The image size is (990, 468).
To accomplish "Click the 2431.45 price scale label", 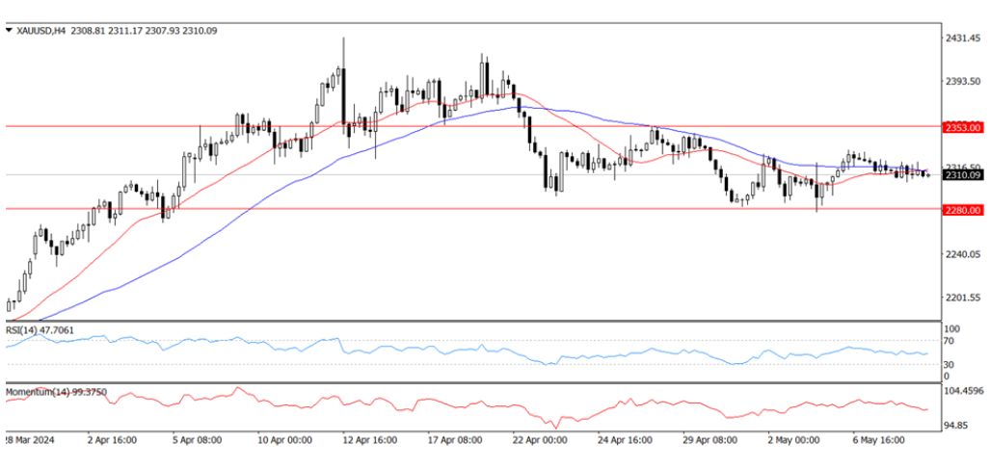I will pos(963,39).
